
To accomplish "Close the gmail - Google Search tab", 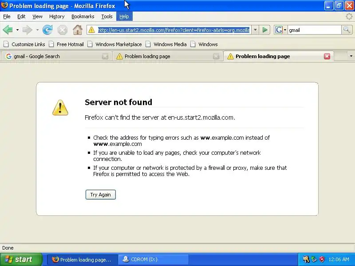I will (105, 57).
